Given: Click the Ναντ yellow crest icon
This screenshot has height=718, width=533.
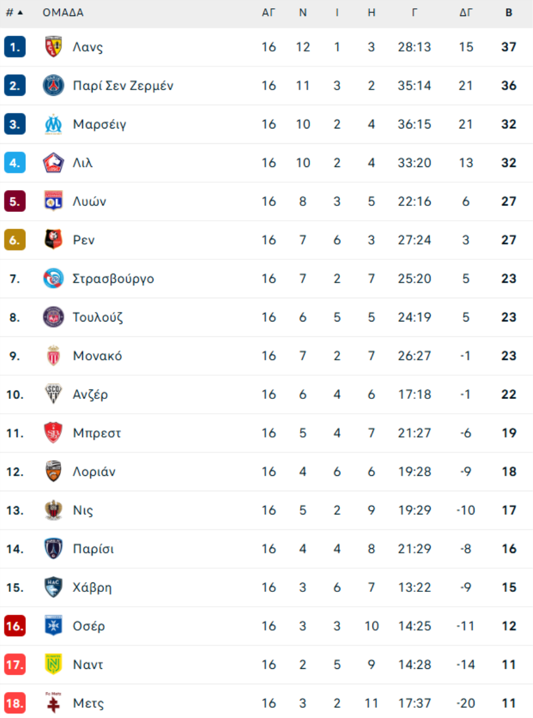Looking at the screenshot, I should pyautogui.click(x=53, y=665).
